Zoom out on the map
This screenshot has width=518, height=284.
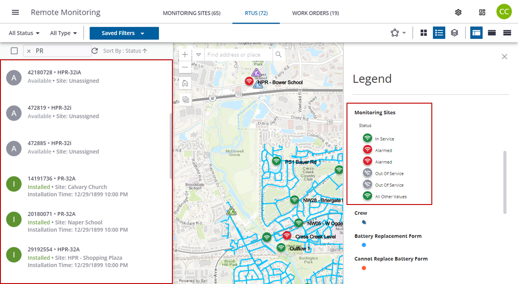coord(185,67)
